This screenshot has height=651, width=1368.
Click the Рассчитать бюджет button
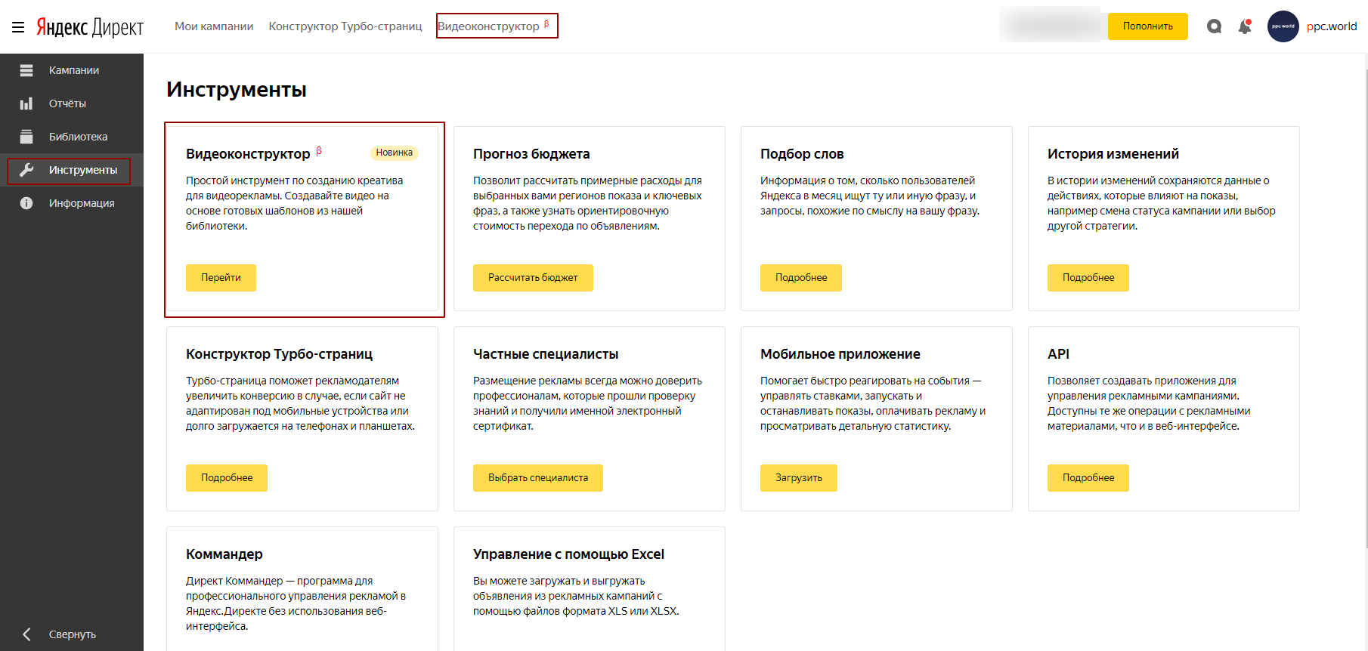(533, 278)
